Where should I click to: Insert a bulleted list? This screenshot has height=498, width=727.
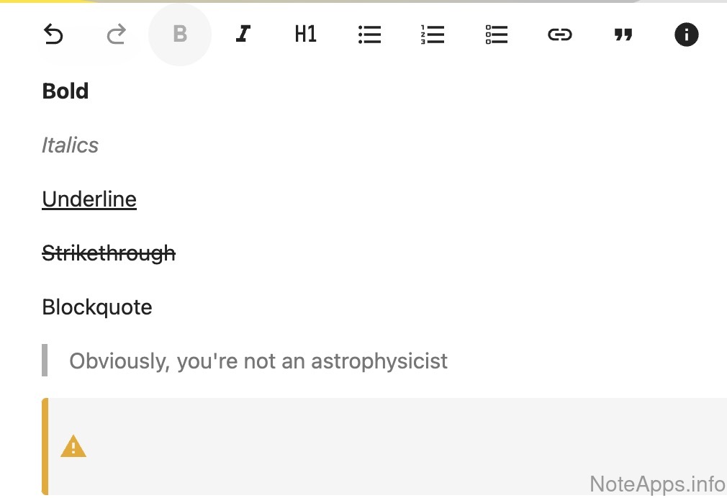click(369, 35)
